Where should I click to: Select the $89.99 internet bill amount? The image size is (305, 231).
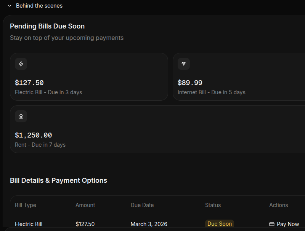coord(190,83)
